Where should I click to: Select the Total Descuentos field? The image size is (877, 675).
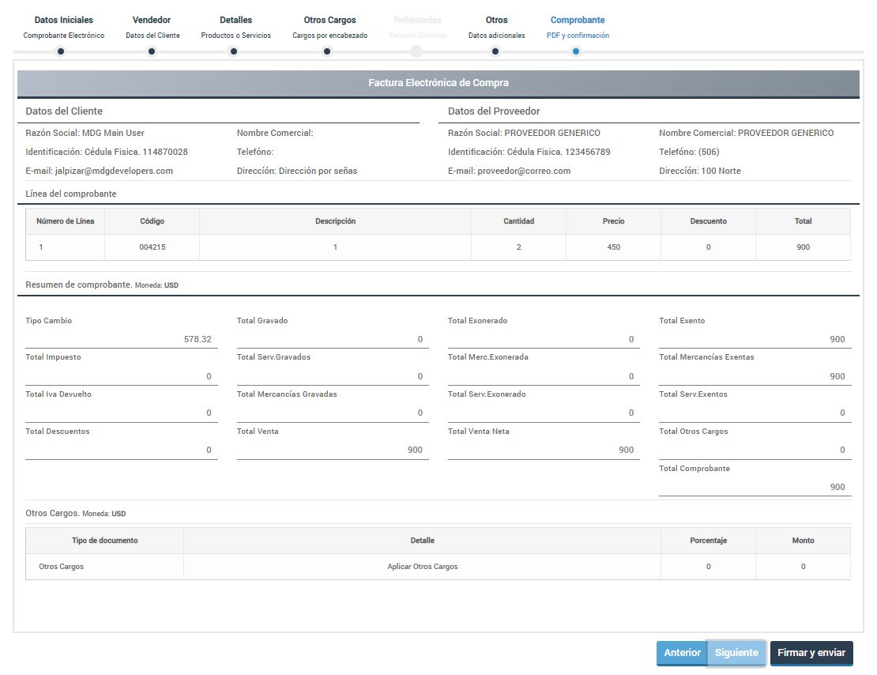121,450
